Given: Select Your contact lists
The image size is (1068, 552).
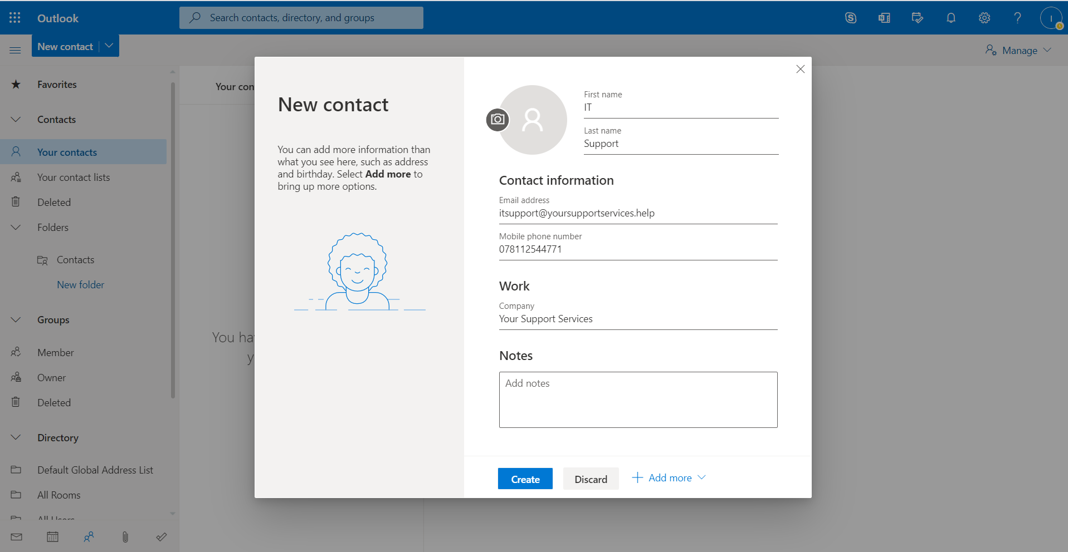Looking at the screenshot, I should (74, 178).
